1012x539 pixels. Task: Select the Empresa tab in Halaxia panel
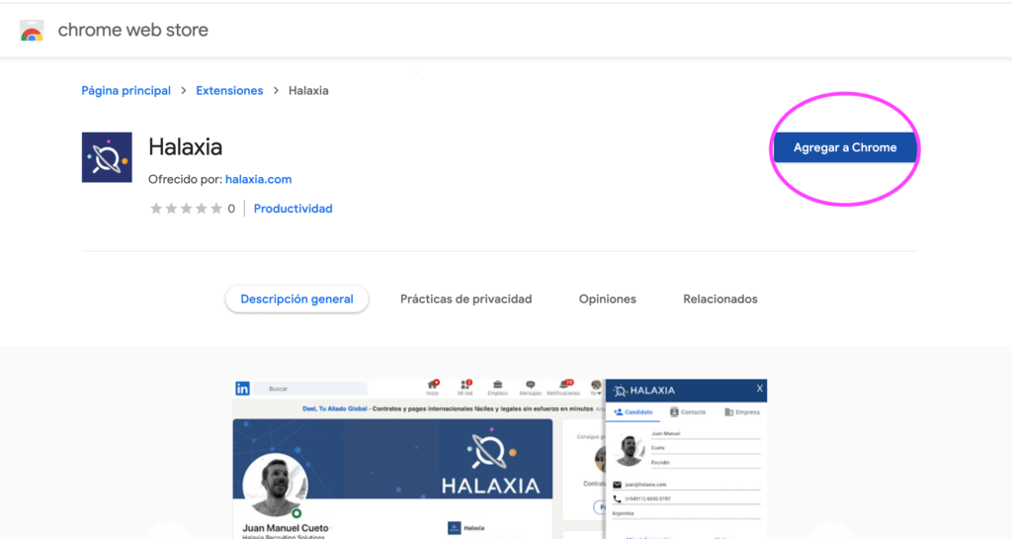point(742,411)
